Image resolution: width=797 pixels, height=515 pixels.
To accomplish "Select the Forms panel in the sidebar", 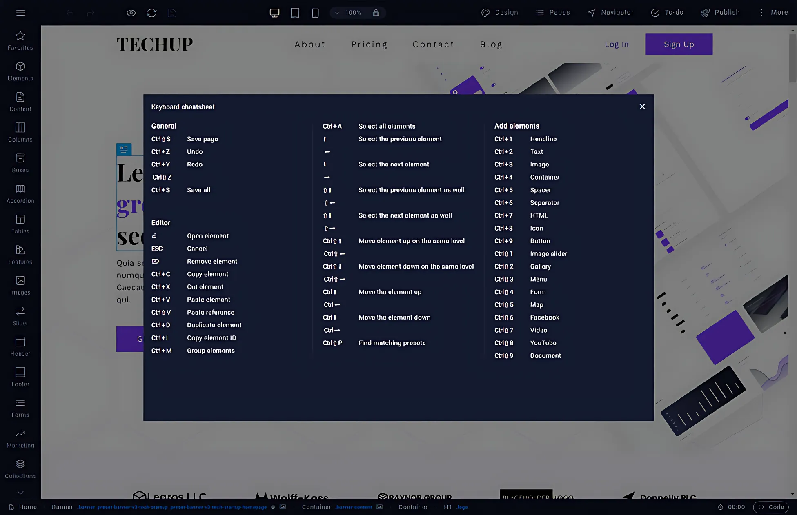I will [20, 407].
